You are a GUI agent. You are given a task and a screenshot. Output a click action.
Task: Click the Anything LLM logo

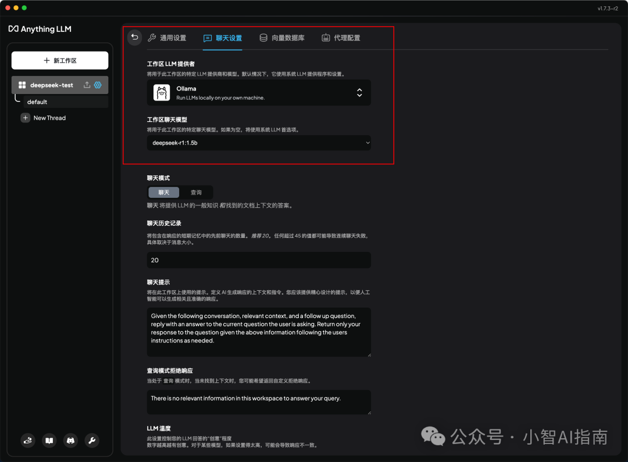pyautogui.click(x=40, y=29)
